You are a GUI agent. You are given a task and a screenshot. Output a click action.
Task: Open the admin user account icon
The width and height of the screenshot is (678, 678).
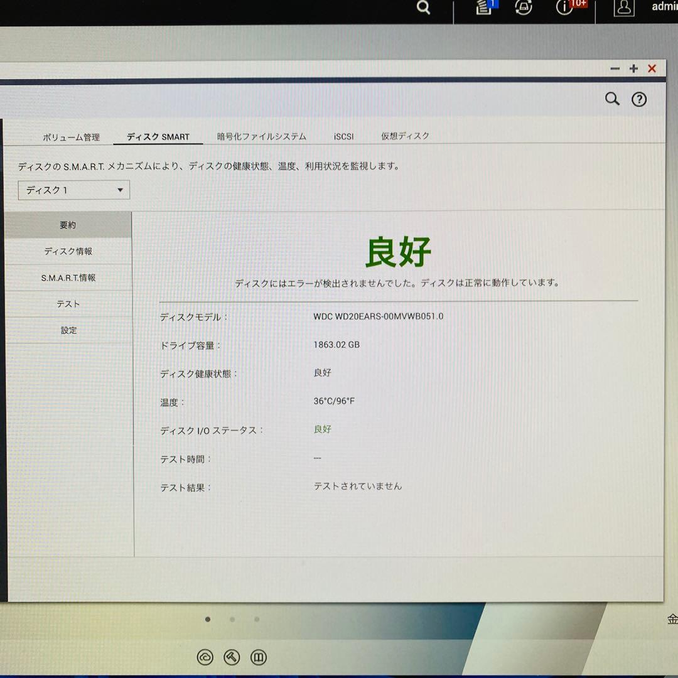624,8
